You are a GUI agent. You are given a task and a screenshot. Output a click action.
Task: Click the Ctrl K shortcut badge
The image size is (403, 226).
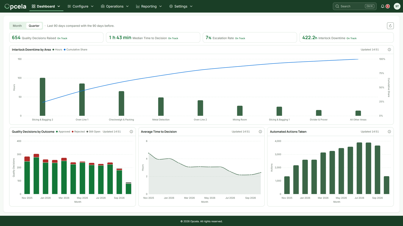click(370, 6)
